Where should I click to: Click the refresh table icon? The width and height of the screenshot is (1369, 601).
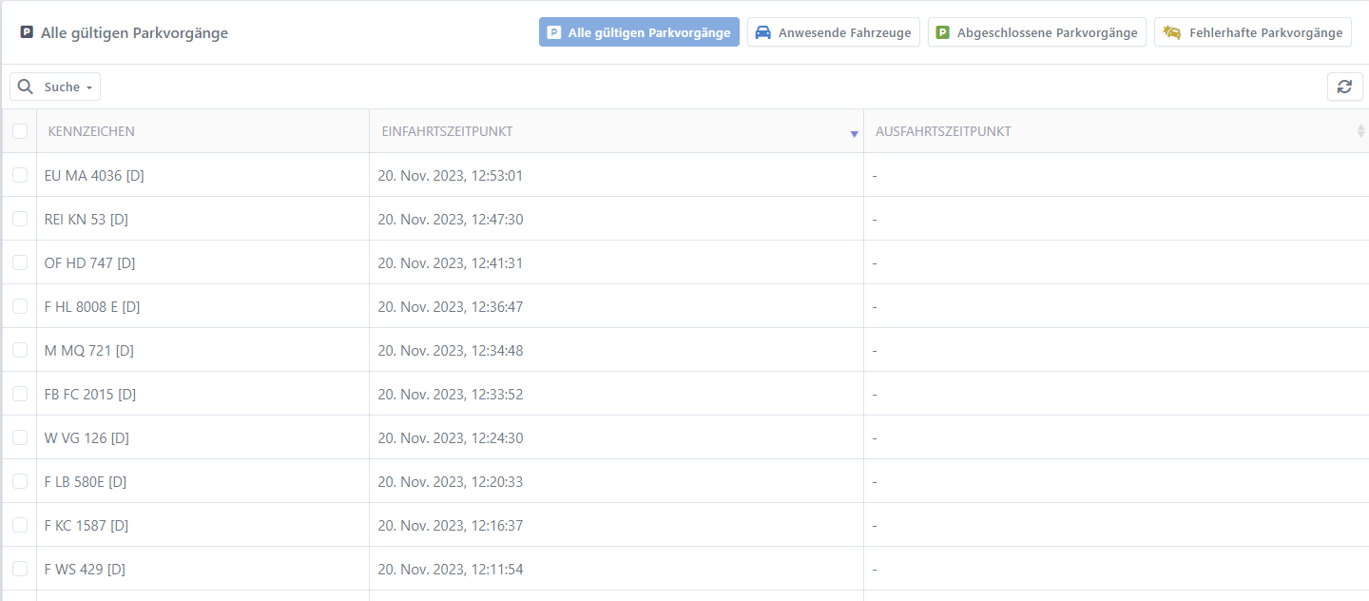1344,87
